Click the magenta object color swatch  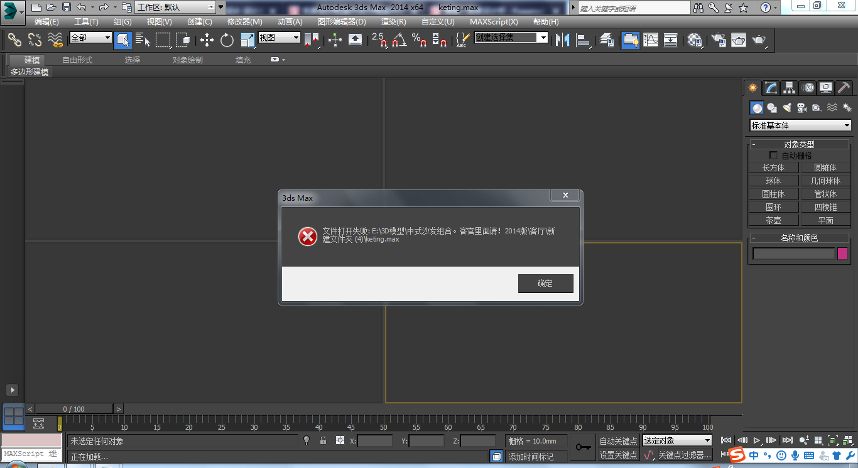click(x=843, y=253)
